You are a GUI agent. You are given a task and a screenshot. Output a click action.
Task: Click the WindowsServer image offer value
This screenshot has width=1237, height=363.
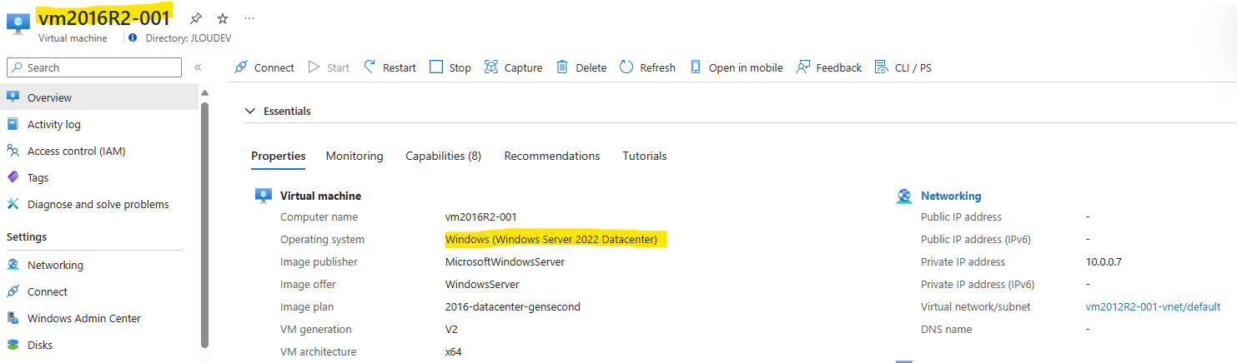482,284
